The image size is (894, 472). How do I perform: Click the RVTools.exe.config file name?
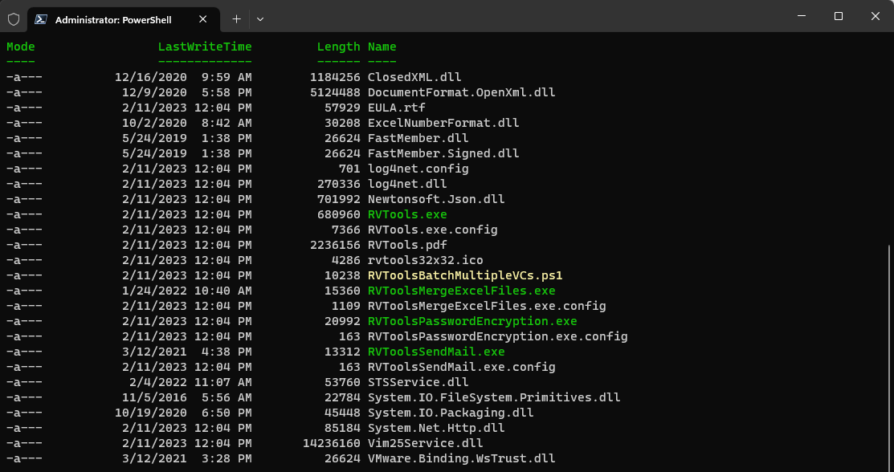[433, 230]
